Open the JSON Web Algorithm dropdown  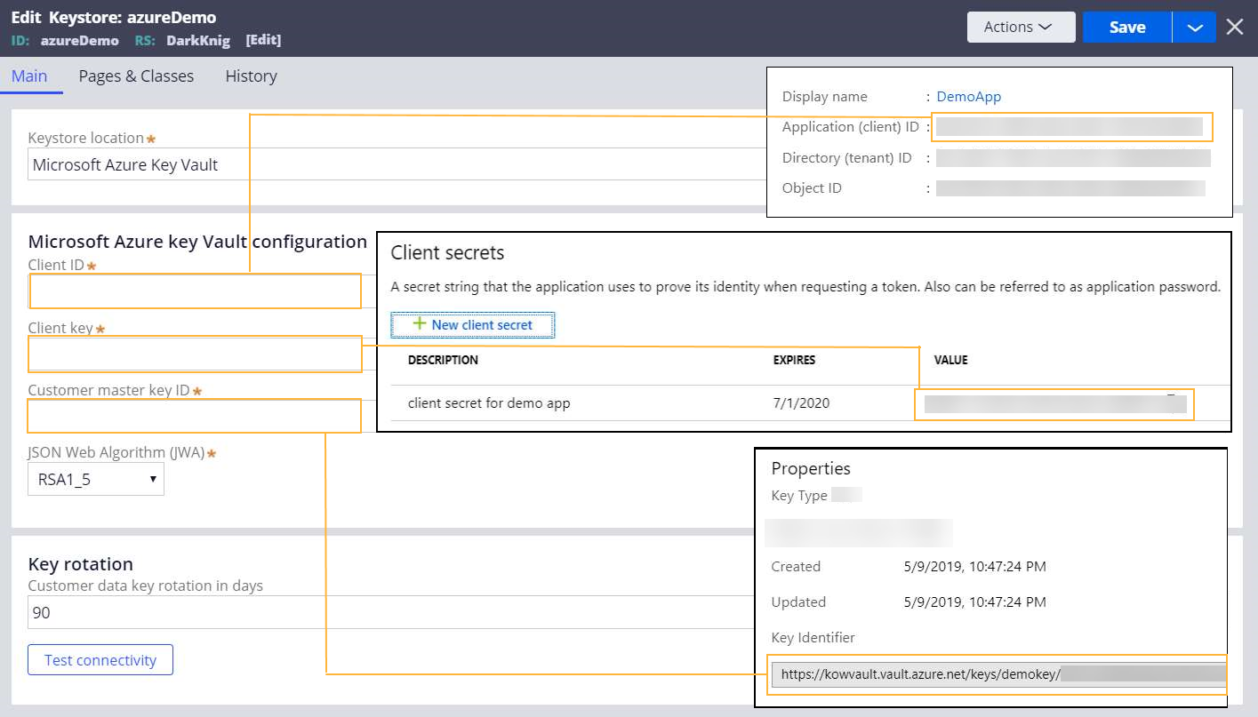95,479
